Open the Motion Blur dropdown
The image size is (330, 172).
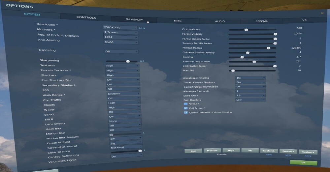(125, 130)
